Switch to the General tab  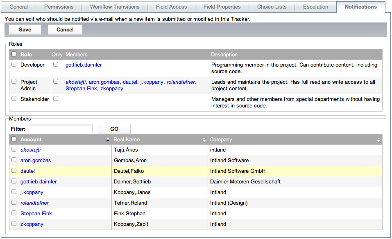18,7
